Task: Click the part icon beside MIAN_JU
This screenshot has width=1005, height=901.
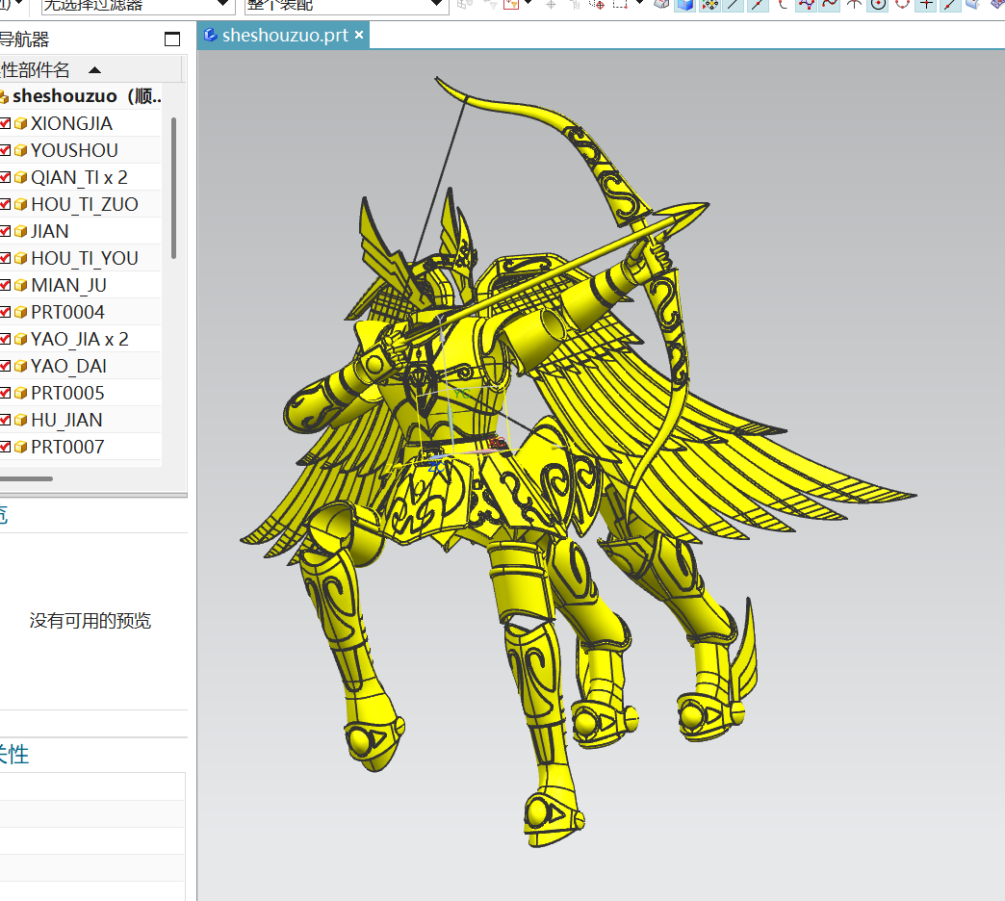Action: tap(19, 285)
